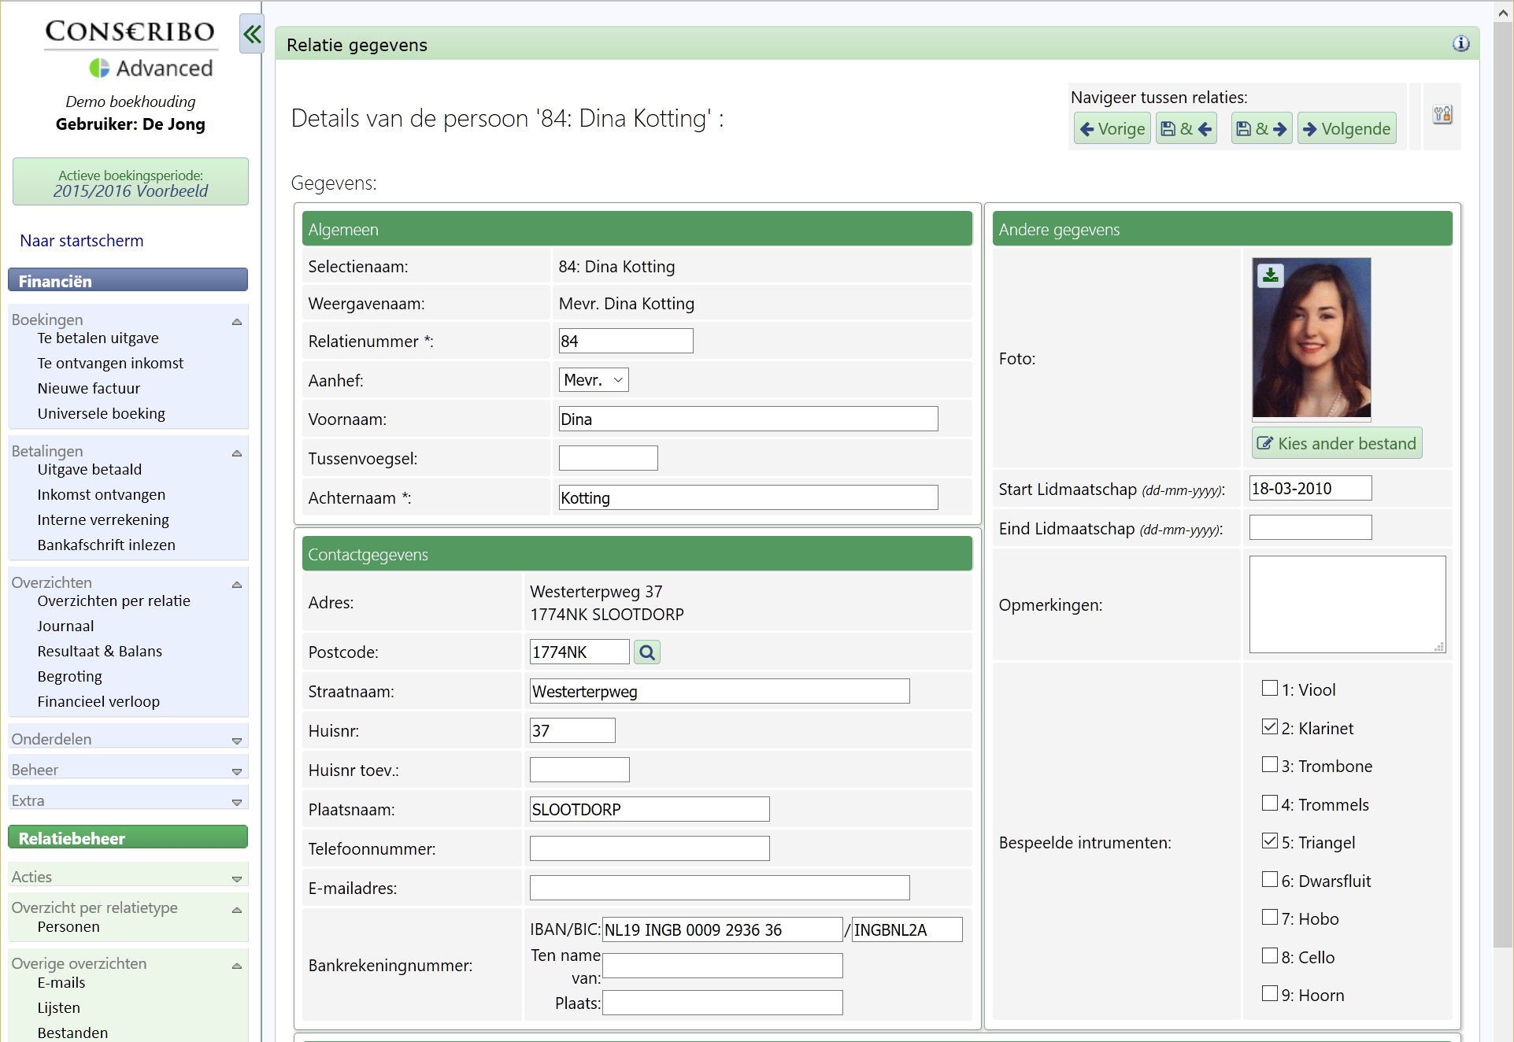1514x1042 pixels.
Task: Click save and go previous icon button
Action: pyautogui.click(x=1186, y=129)
